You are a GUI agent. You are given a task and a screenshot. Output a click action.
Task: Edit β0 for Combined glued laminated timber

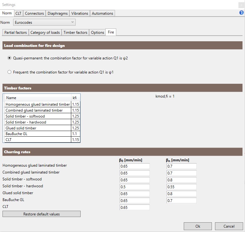134,173
